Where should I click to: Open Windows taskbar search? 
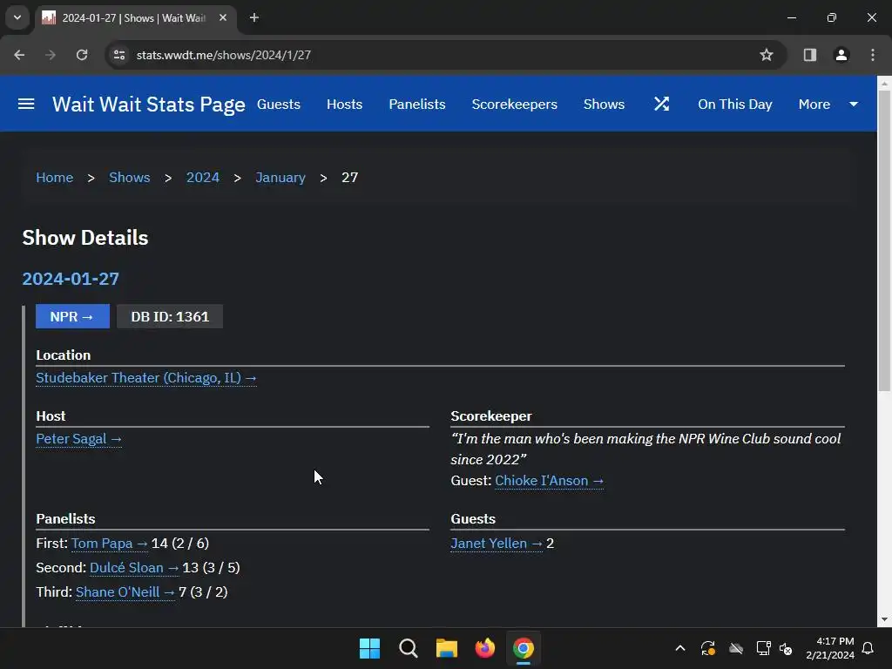point(409,648)
